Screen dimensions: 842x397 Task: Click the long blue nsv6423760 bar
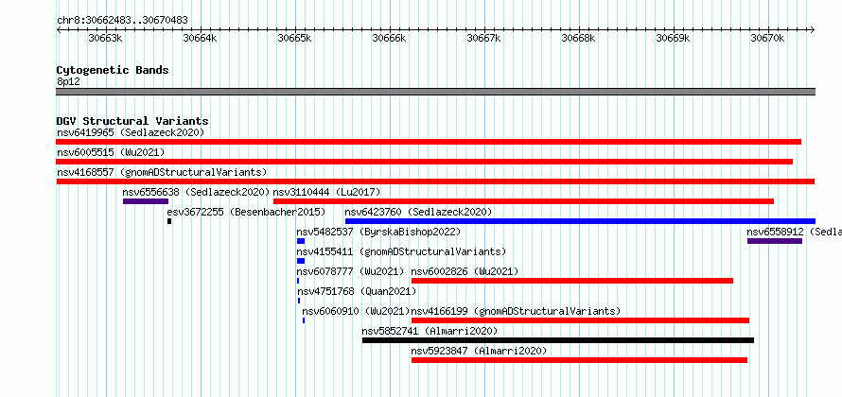coord(581,221)
